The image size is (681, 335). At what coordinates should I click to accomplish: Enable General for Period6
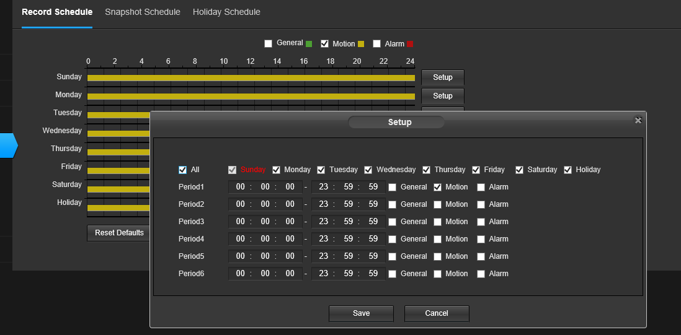point(392,274)
